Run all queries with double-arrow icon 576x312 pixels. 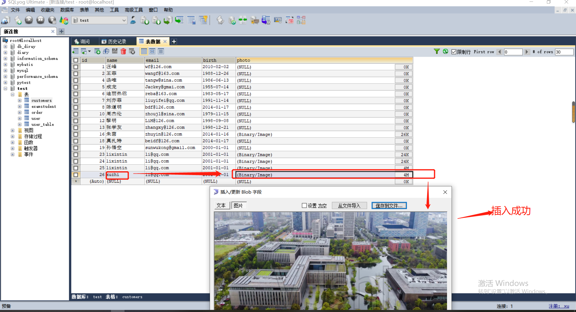(x=40, y=20)
